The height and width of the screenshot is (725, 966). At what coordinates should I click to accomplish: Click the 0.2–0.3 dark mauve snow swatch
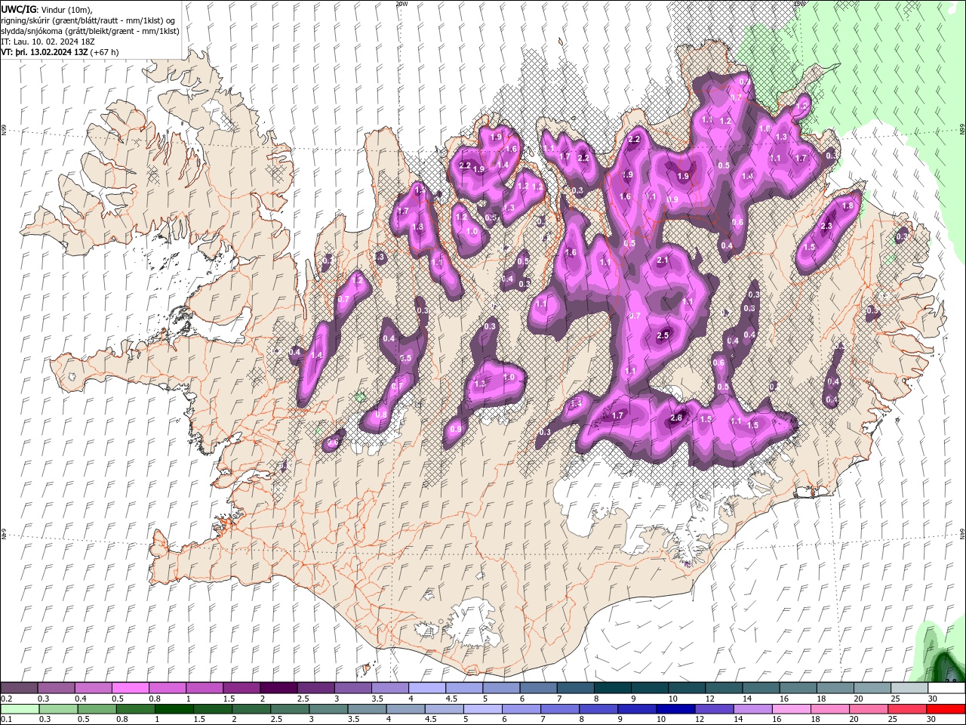tap(19, 688)
